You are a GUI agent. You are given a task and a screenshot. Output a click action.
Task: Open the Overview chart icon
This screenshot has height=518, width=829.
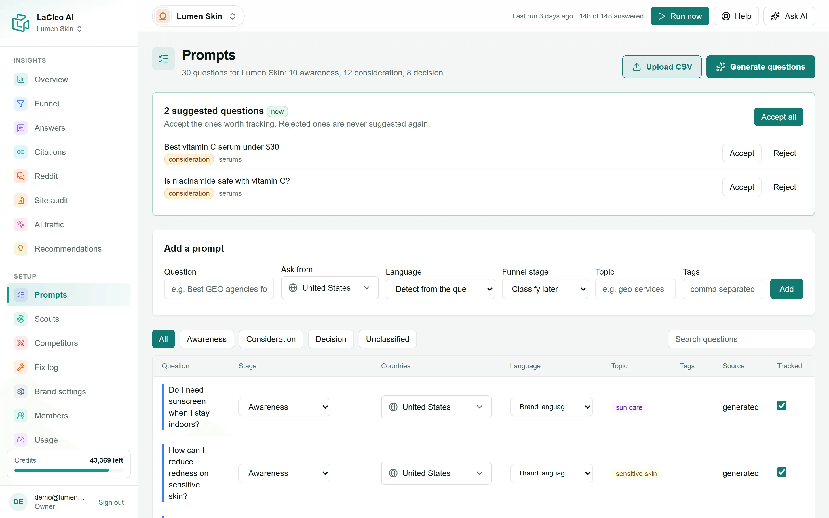pyautogui.click(x=20, y=79)
